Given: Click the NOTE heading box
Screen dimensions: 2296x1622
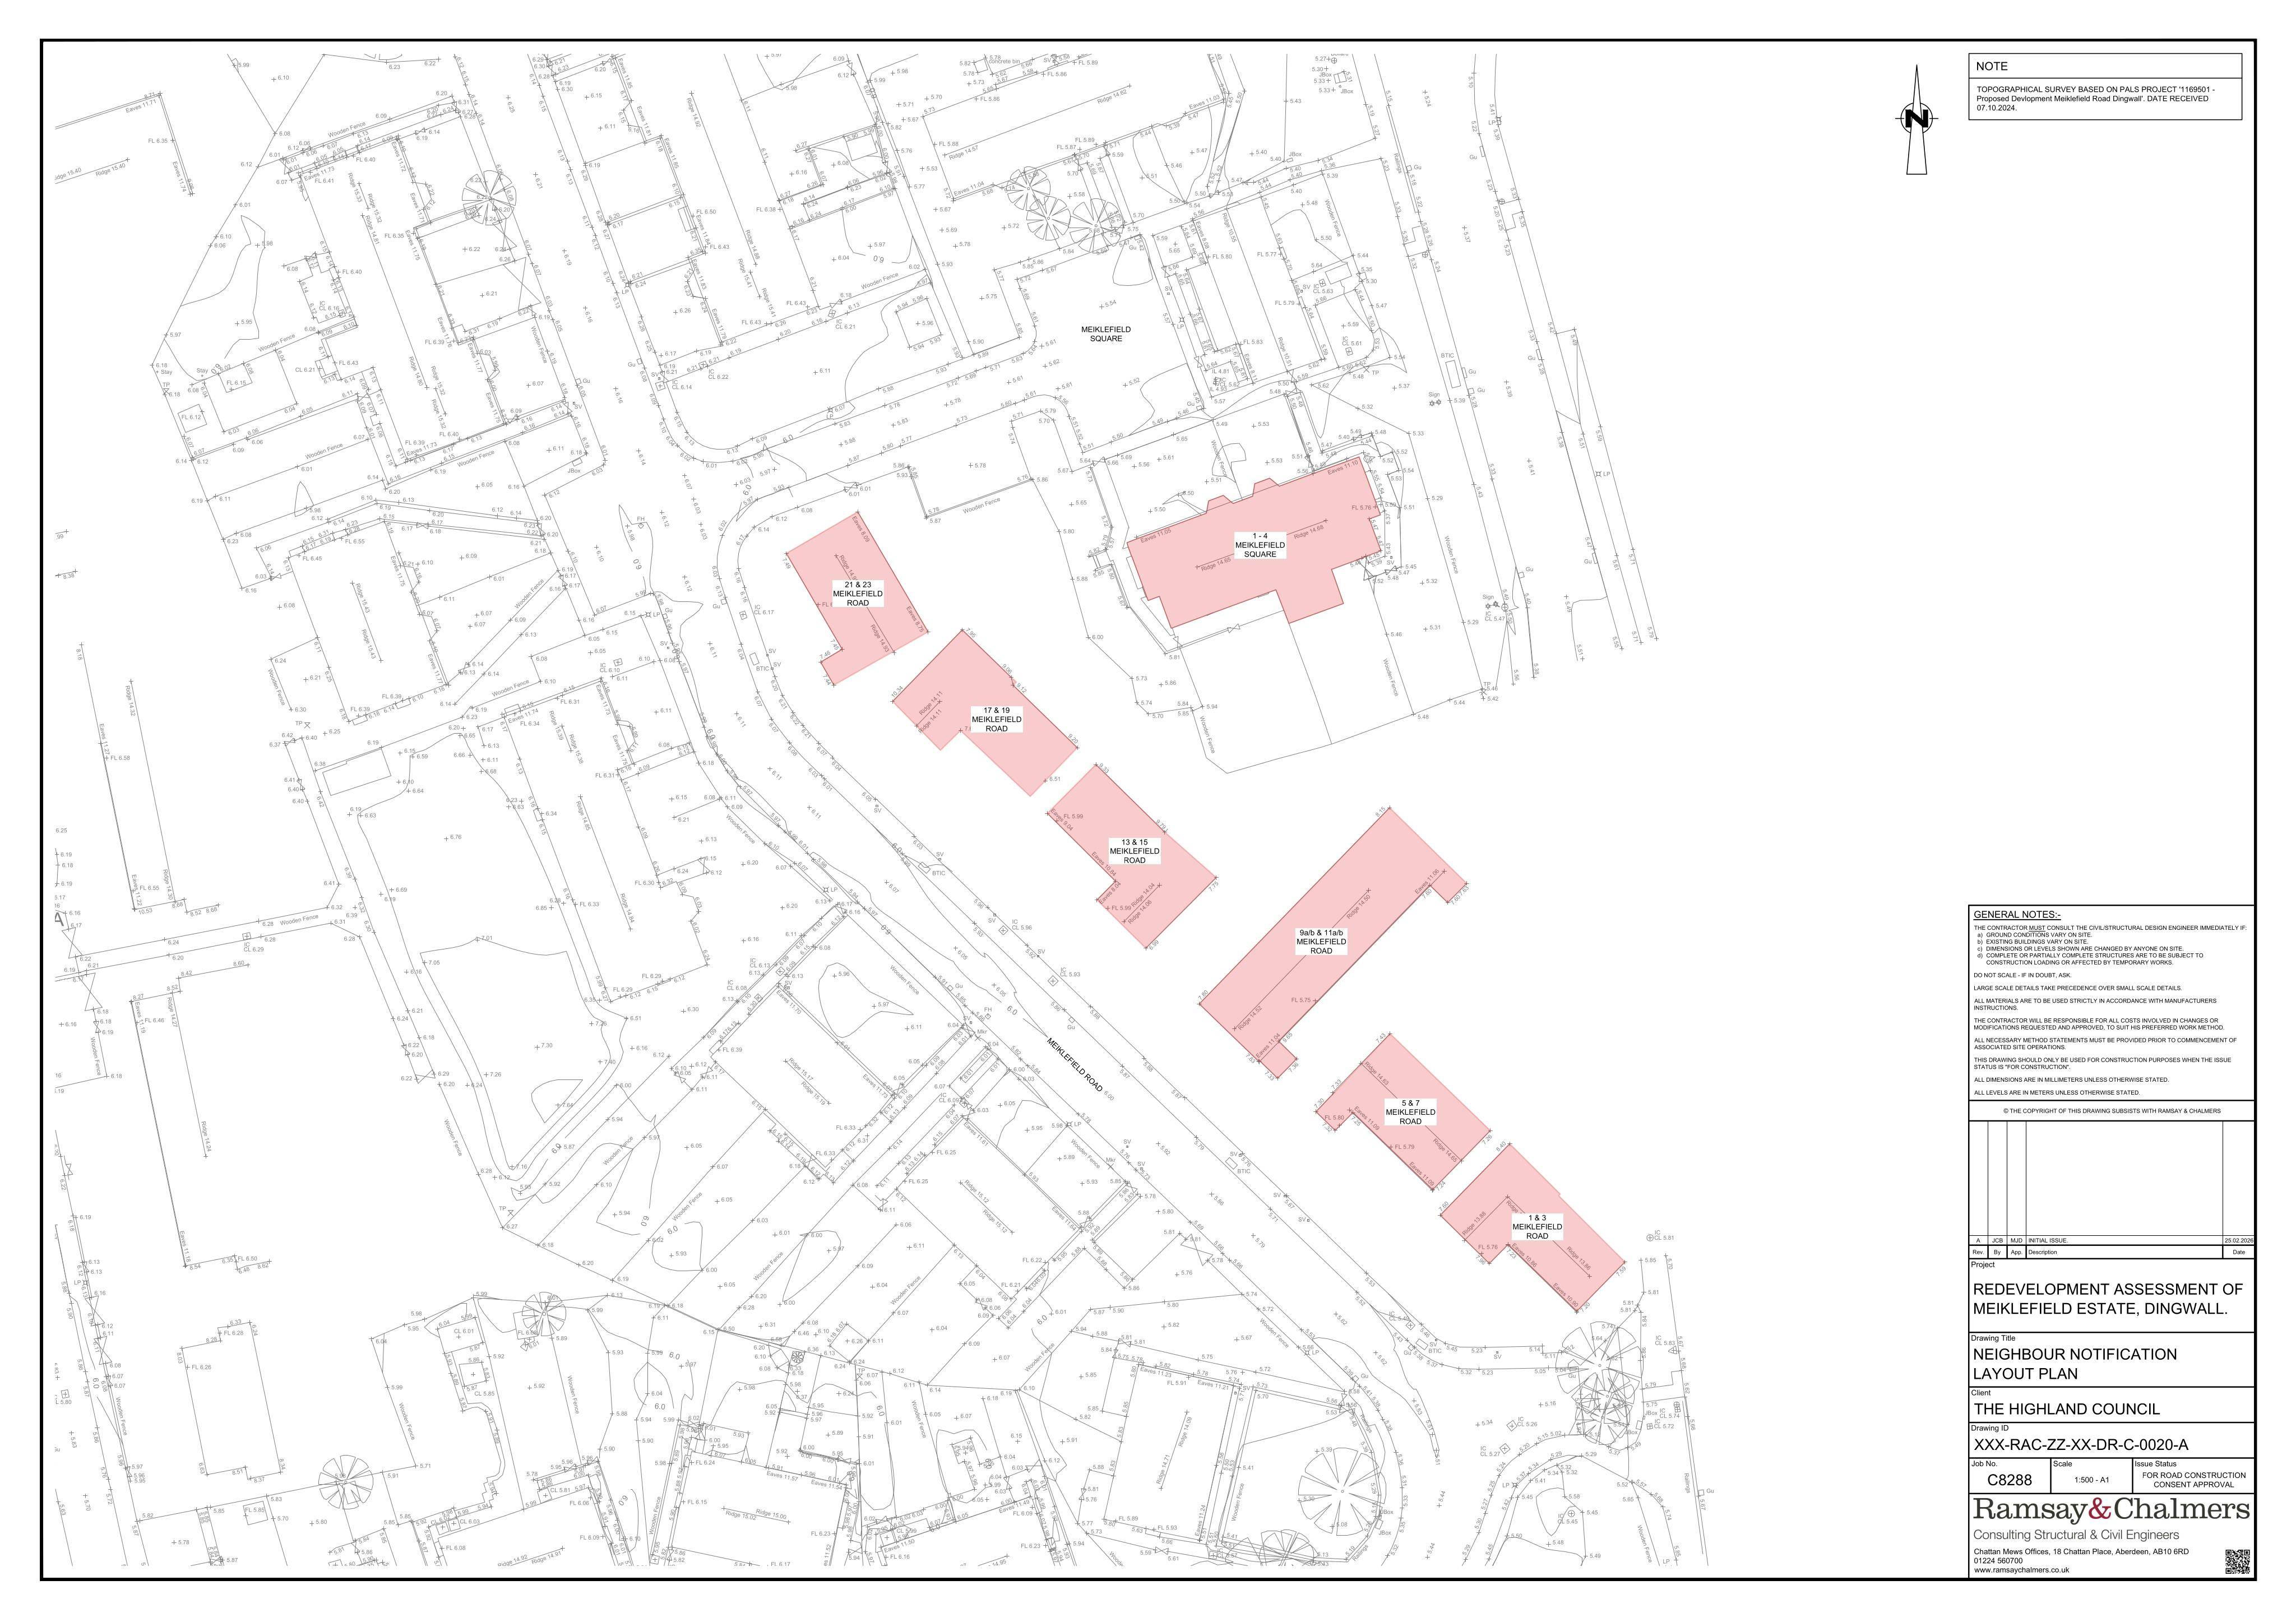Looking at the screenshot, I should (x=2105, y=66).
